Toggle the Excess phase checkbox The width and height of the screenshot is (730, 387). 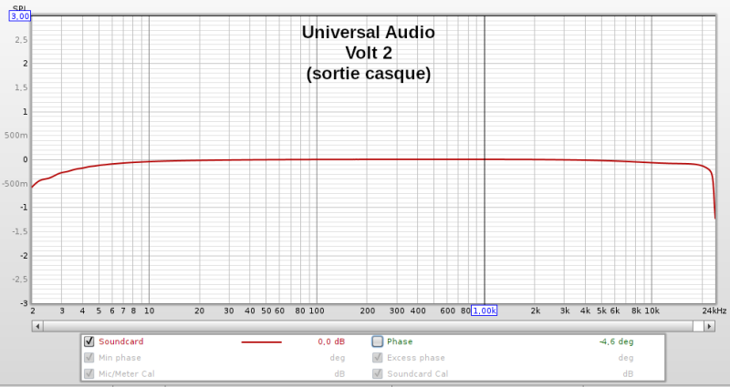378,358
